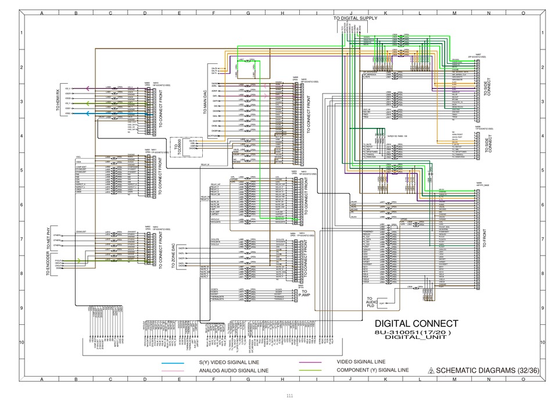Click the 'TO MAIN DAC' label
The width and height of the screenshot is (552, 408).
pos(205,102)
